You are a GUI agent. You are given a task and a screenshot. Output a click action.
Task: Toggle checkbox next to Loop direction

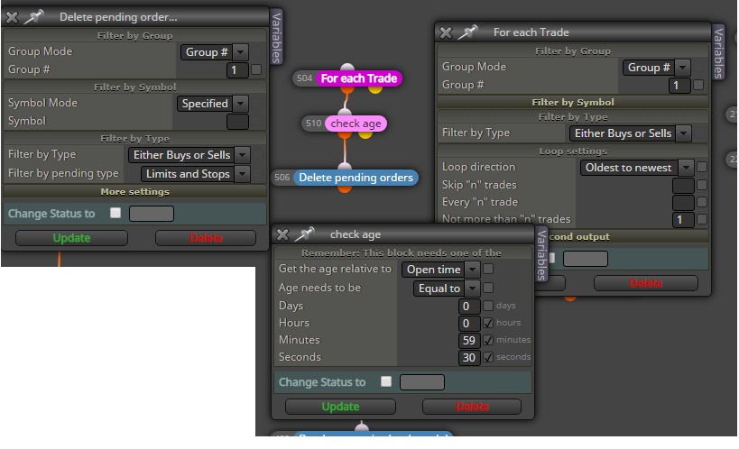point(702,167)
